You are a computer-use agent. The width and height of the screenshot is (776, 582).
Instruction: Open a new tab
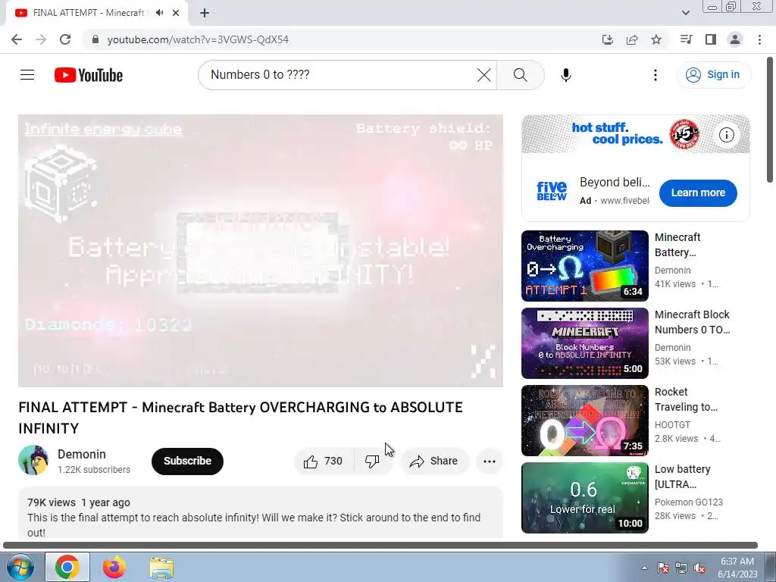pos(205,13)
